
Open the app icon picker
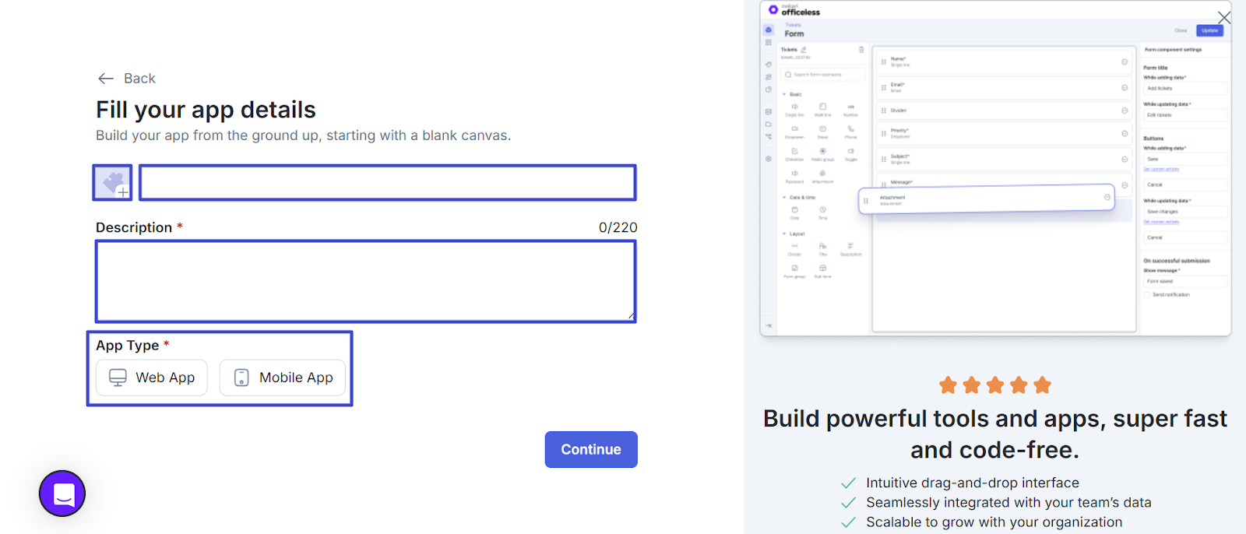[x=113, y=183]
